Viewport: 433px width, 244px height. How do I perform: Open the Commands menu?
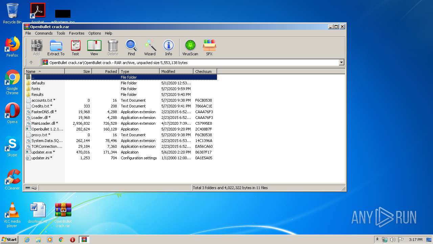point(44,33)
